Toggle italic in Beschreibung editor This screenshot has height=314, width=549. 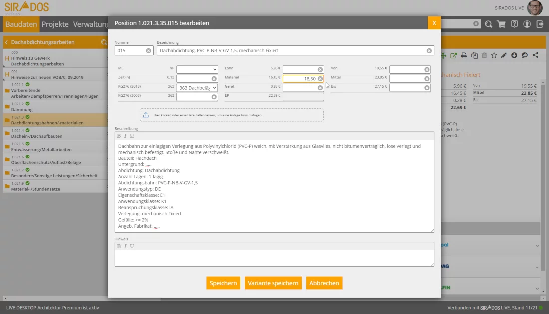(x=125, y=136)
